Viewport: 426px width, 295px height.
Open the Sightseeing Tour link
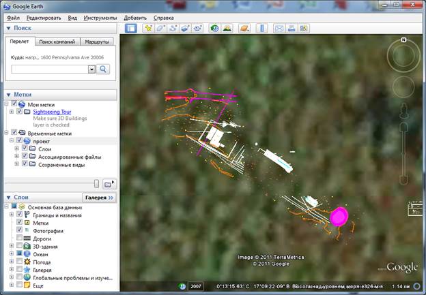pos(52,112)
